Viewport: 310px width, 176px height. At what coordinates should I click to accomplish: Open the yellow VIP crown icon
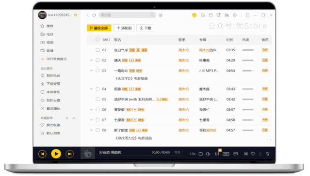coord(195,15)
